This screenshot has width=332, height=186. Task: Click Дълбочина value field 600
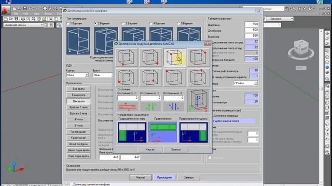click(x=252, y=30)
